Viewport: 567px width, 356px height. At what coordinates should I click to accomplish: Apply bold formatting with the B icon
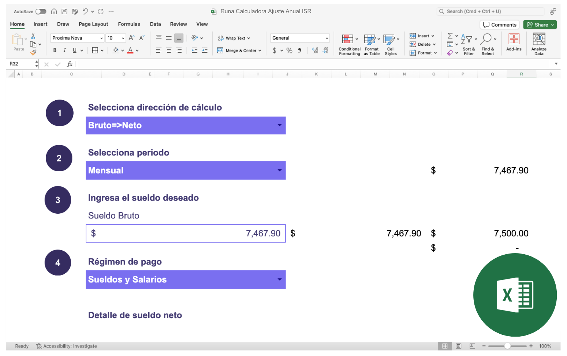(x=55, y=50)
